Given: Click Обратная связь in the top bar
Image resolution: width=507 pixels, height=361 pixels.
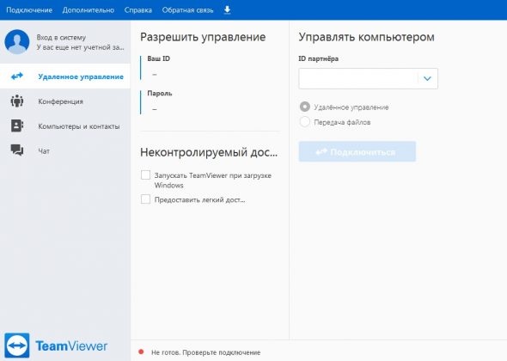Looking at the screenshot, I should pyautogui.click(x=188, y=10).
